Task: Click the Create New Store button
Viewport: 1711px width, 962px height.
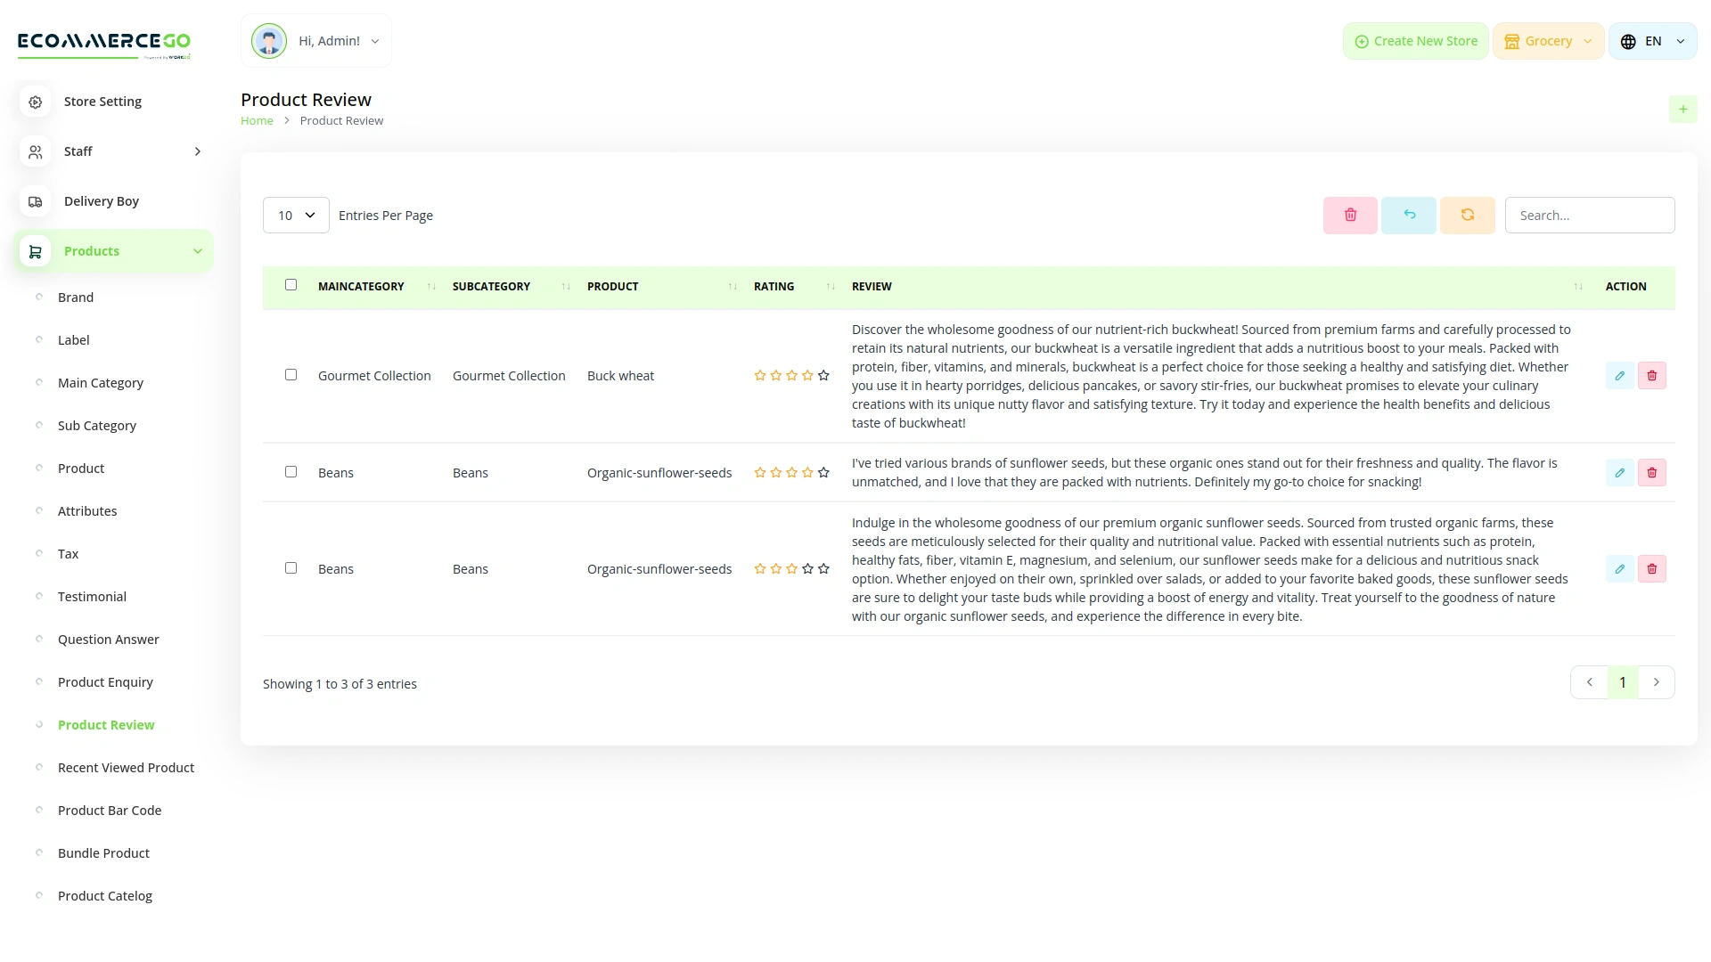Action: [x=1415, y=41]
